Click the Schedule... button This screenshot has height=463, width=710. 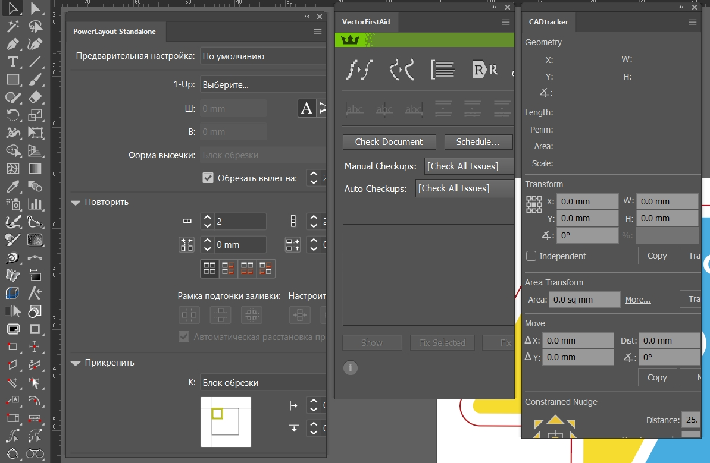[x=478, y=142]
